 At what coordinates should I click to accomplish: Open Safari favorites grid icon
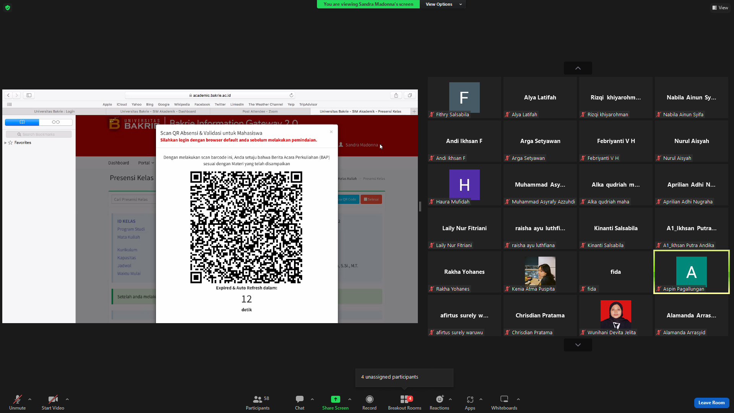point(9,104)
